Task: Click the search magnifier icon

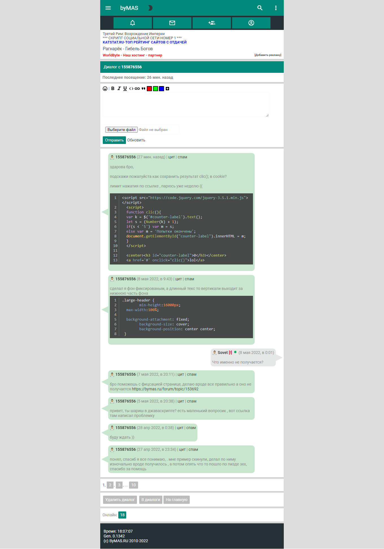Action: [260, 8]
